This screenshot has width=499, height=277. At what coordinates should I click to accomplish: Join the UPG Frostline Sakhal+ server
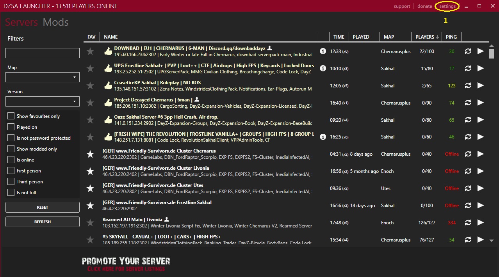pyautogui.click(x=481, y=68)
